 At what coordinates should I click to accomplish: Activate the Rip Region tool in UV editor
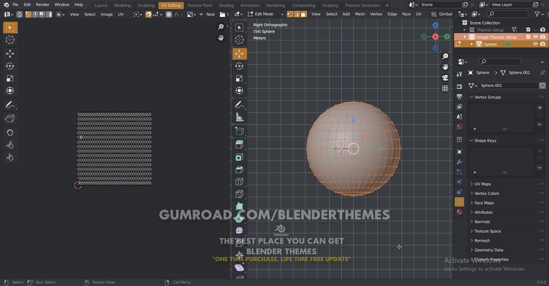coord(10,118)
